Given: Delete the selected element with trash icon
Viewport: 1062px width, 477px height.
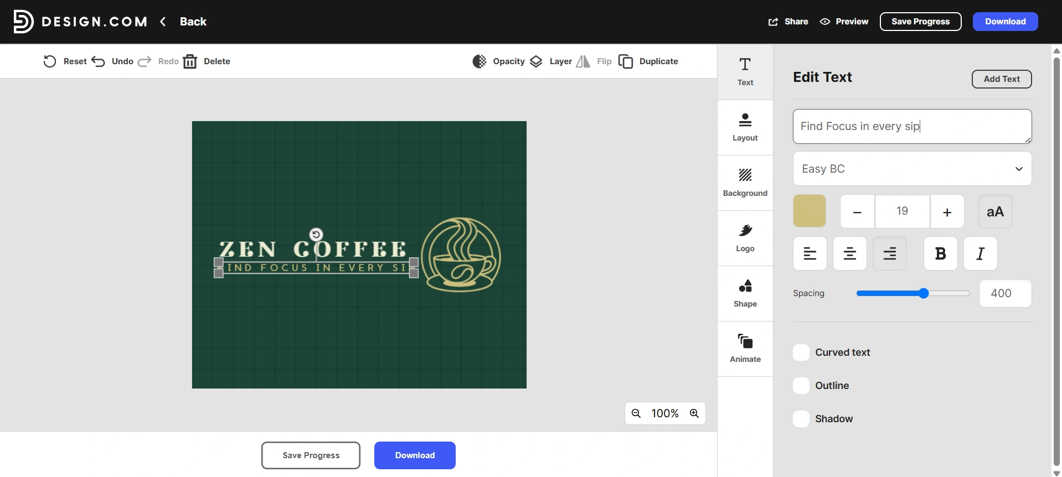Looking at the screenshot, I should [190, 61].
